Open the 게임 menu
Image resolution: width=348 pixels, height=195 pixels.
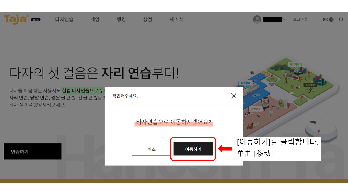point(95,19)
